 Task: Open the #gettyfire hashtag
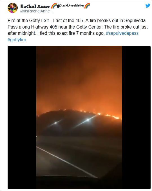click(17, 40)
